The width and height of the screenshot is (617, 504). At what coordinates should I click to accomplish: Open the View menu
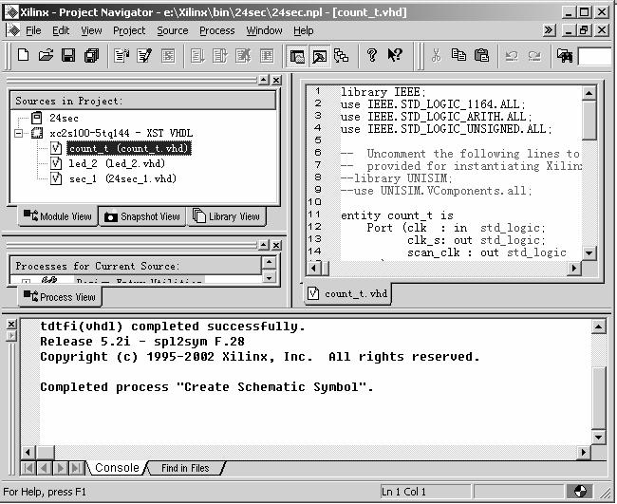(91, 30)
